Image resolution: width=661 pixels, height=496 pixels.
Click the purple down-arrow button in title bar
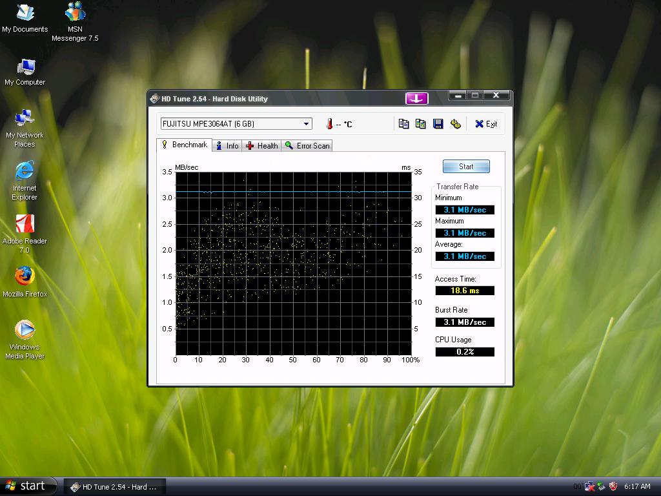(416, 98)
